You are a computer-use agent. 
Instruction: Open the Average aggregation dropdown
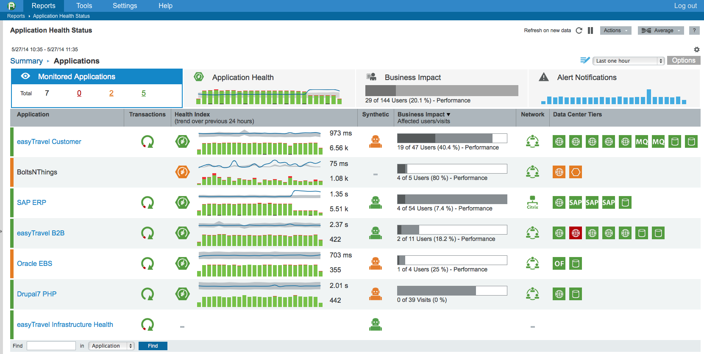pos(661,30)
